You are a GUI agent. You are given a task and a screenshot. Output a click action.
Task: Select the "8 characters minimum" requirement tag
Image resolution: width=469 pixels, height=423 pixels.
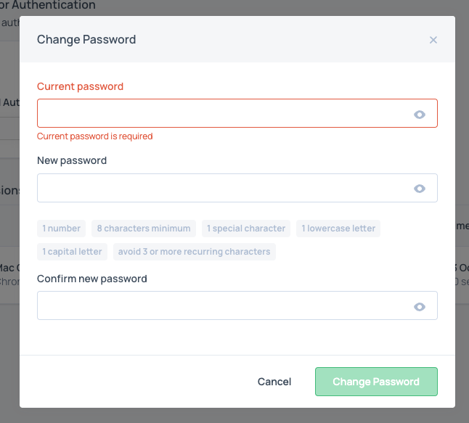pyautogui.click(x=144, y=229)
